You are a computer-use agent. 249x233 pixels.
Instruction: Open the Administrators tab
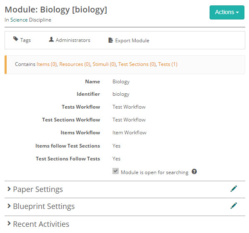(73, 40)
